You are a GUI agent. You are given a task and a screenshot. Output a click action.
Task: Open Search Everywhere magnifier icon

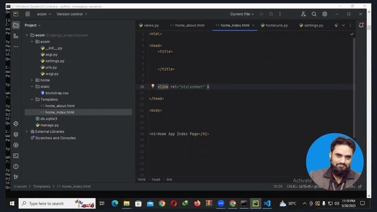pos(314,14)
